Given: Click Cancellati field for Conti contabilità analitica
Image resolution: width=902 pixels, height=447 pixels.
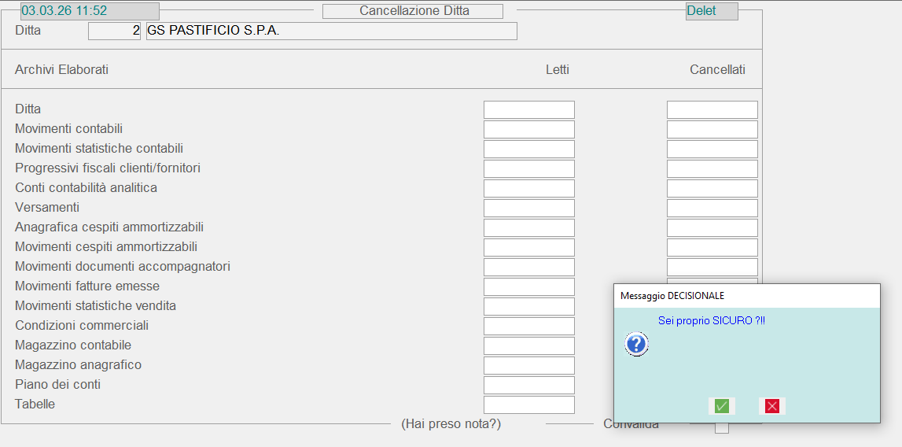Looking at the screenshot, I should click(712, 188).
